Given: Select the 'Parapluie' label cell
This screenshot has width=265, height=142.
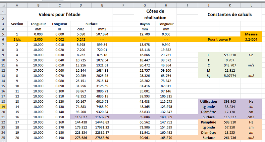Looking at the screenshot, I should coord(209,122).
